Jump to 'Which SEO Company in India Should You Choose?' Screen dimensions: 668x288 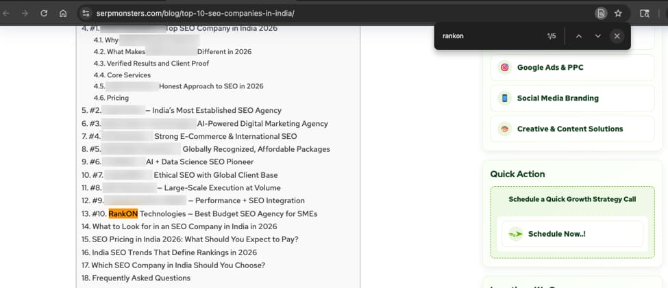click(x=173, y=265)
